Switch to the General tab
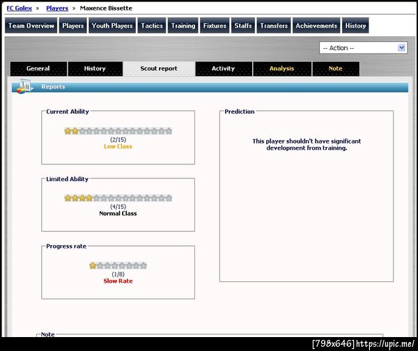 click(38, 68)
